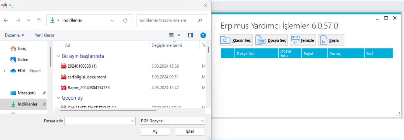Image resolution: width=404 pixels, height=140 pixels.
Task: Collapse the Bu ayın başlarında group
Action: point(58,56)
